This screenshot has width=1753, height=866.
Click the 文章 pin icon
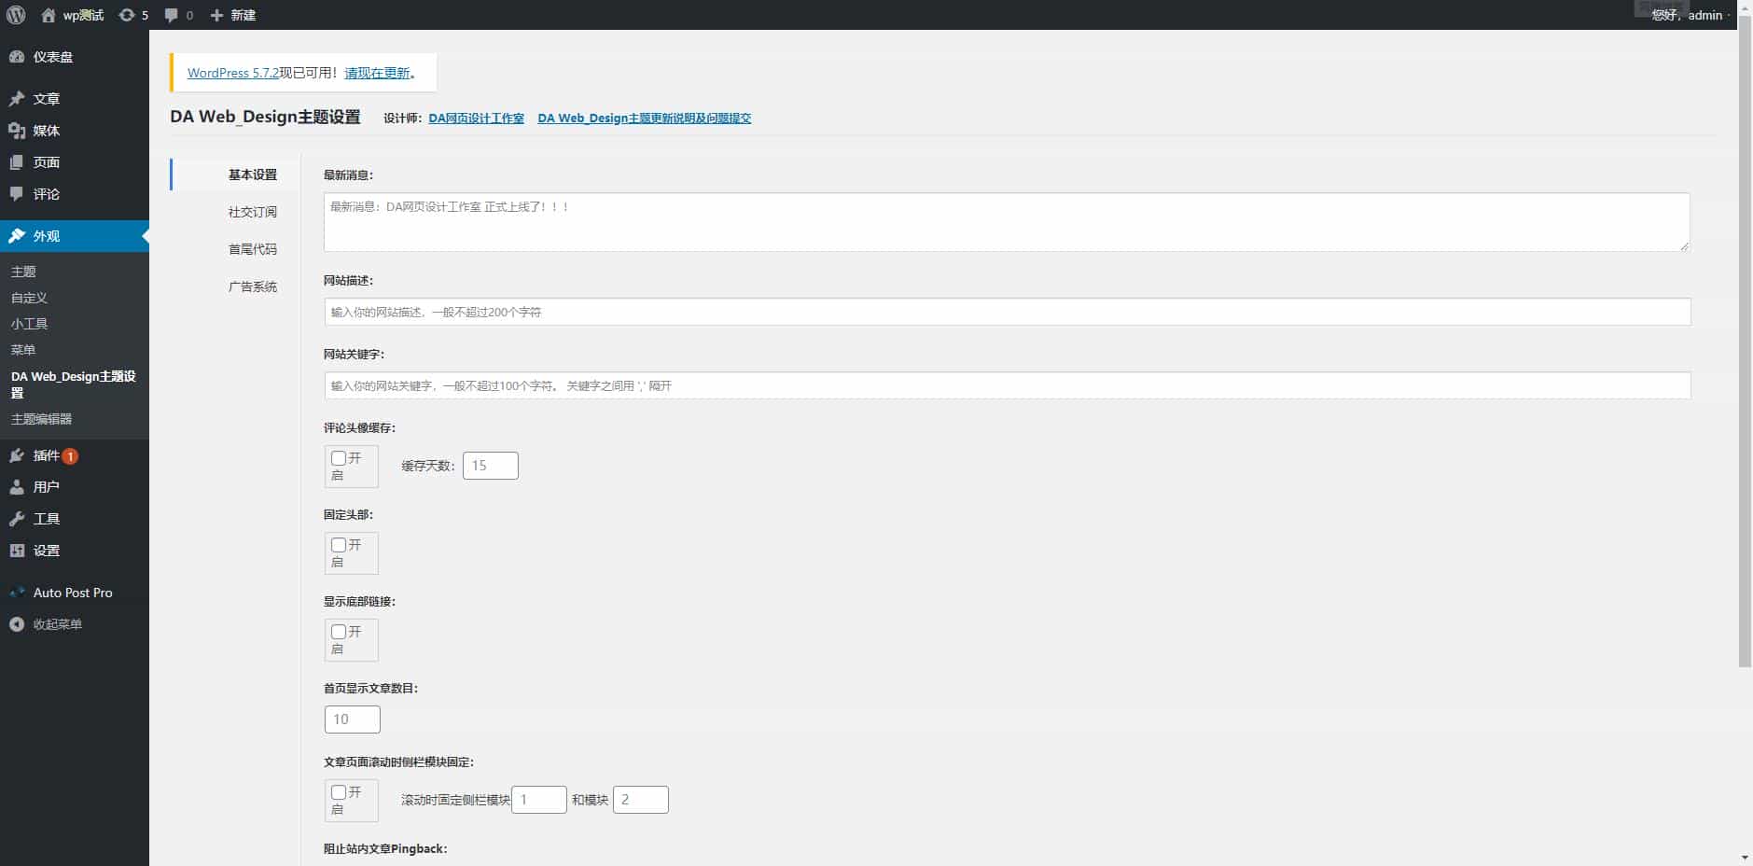17,99
